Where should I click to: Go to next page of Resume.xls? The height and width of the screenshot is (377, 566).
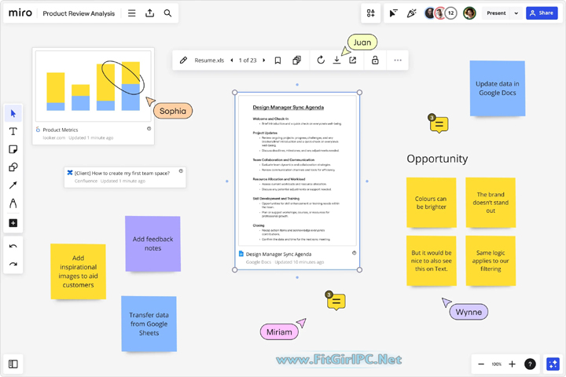point(264,60)
